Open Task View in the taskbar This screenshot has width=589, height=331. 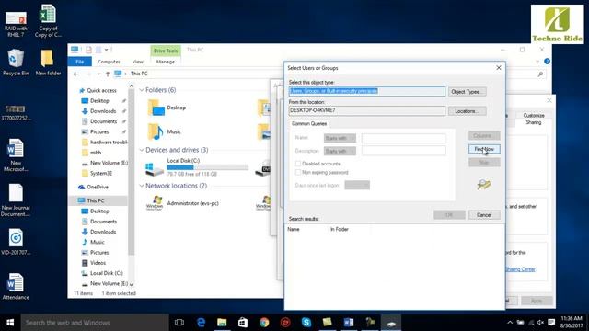pos(179,323)
